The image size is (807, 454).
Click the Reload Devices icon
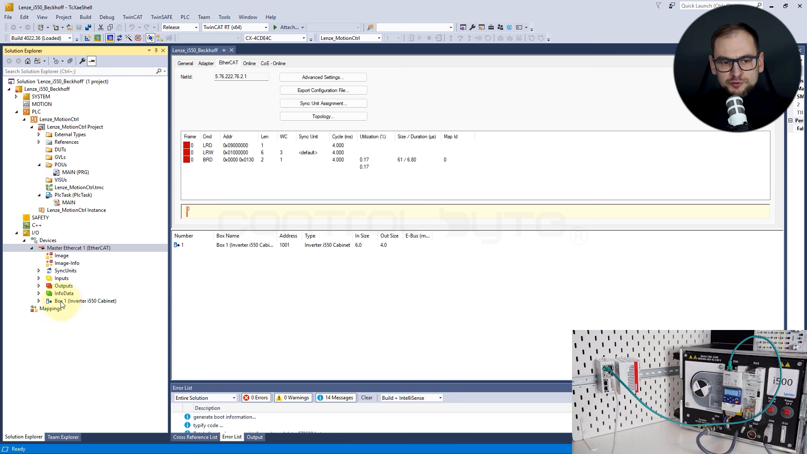click(119, 38)
